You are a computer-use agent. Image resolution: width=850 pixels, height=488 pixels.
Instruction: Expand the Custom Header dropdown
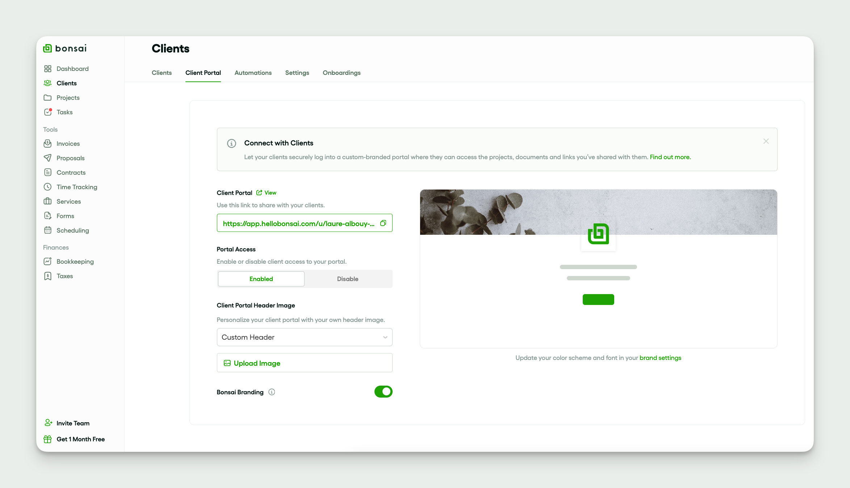coord(304,337)
